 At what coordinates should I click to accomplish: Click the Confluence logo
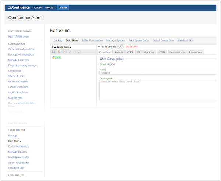point(19,7)
